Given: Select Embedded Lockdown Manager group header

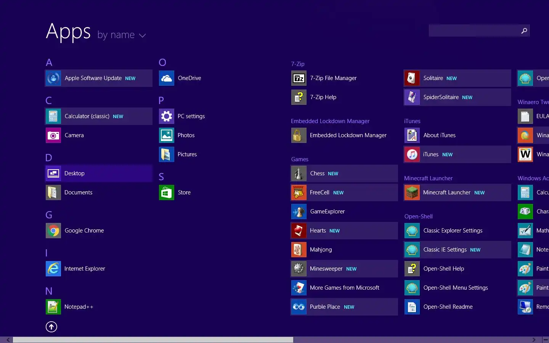Looking at the screenshot, I should point(330,121).
